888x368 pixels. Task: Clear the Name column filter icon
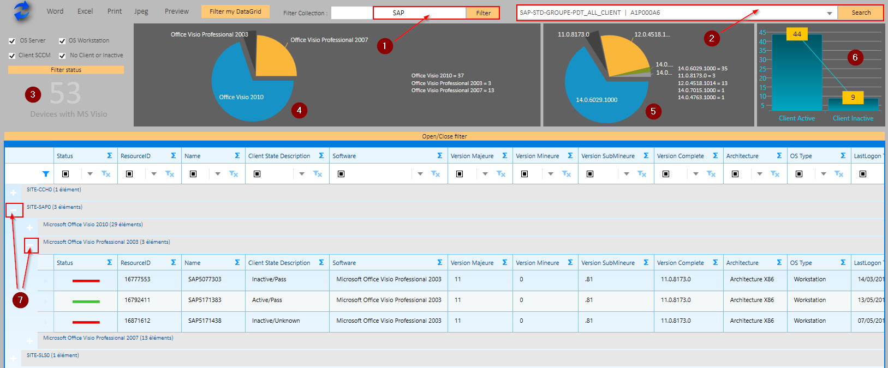pos(234,174)
